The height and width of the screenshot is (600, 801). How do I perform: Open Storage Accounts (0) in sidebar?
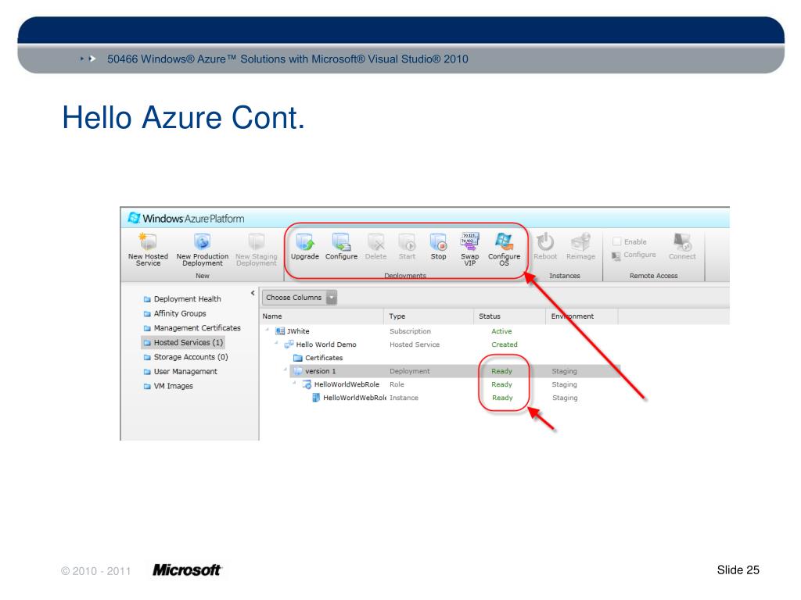coord(191,357)
